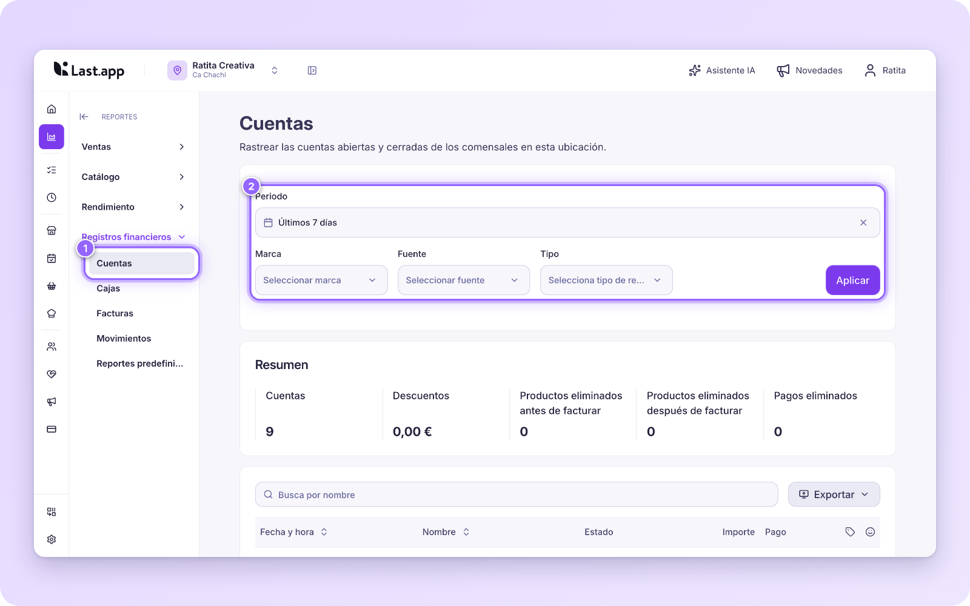Collapse Registros financieros section
Screen dimensions: 970x606
(x=133, y=237)
